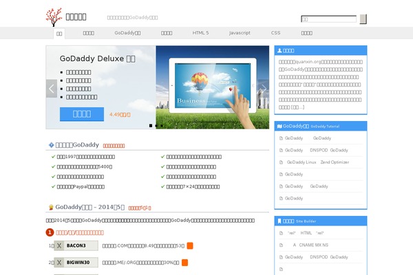Click the BIGWIN30 coupon code box
Viewport: 413px width, 275px height.
click(x=76, y=263)
